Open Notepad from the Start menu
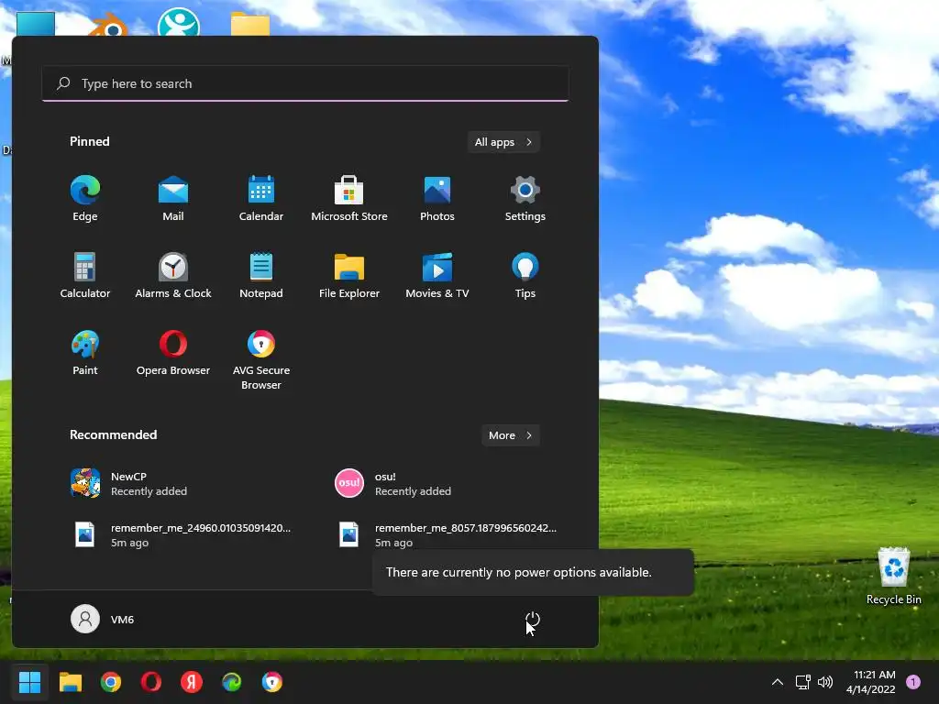 pos(261,275)
